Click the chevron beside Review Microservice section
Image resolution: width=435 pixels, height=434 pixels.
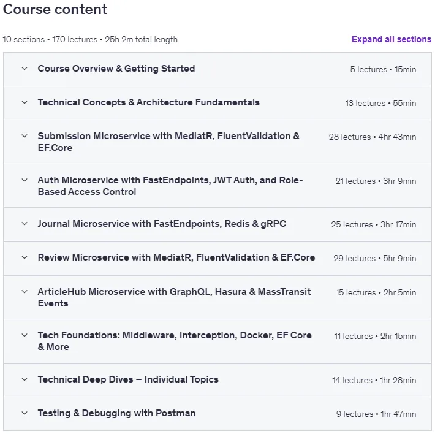(25, 257)
